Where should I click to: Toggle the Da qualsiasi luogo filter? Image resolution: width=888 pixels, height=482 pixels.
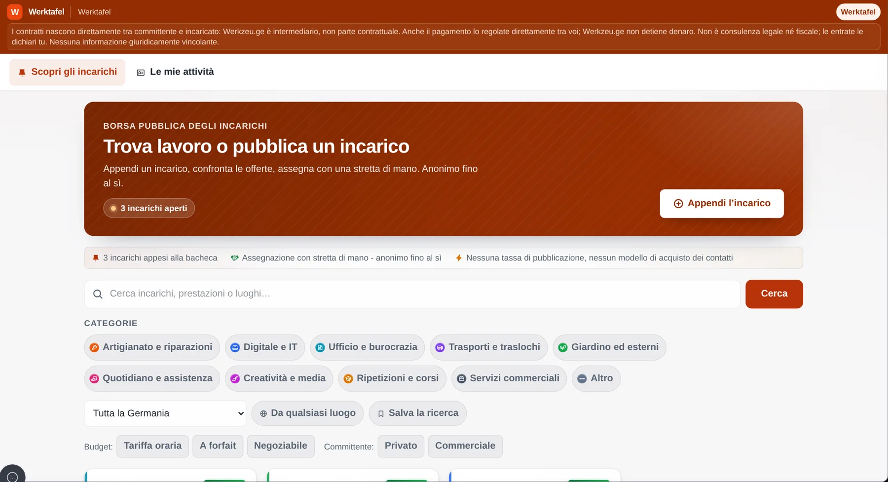307,413
